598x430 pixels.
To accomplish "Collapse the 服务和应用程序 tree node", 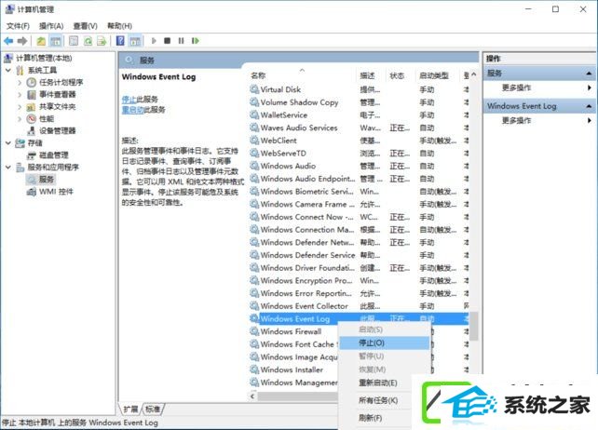I will (x=8, y=168).
